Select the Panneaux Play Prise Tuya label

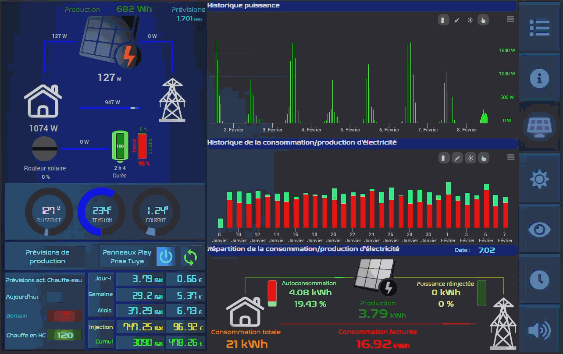point(127,257)
